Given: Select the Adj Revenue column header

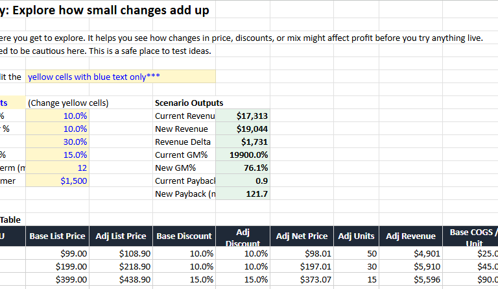Looking at the screenshot, I should 410,236.
